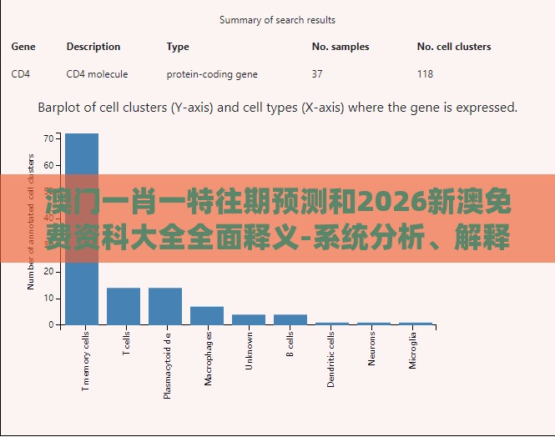Click the 'Description' column header
Screen dimensions: 555x437
point(93,47)
